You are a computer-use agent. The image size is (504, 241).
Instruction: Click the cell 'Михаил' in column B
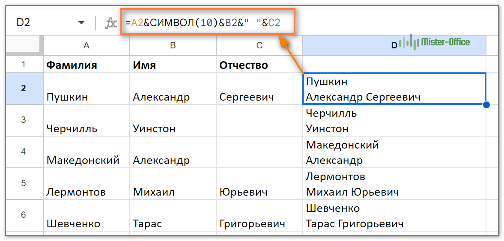173,184
